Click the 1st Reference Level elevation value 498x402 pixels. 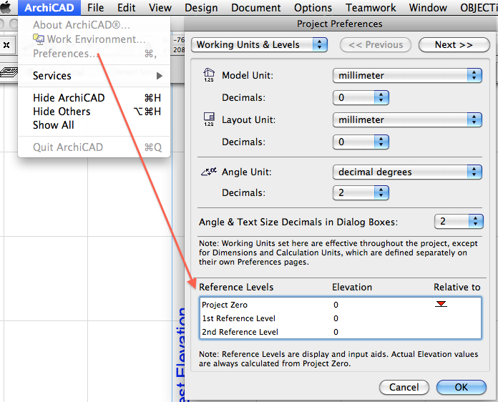(336, 318)
